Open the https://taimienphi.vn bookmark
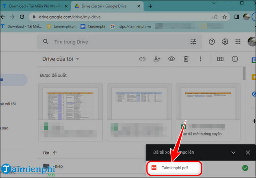Image resolution: width=256 pixels, height=178 pixels. (130, 26)
